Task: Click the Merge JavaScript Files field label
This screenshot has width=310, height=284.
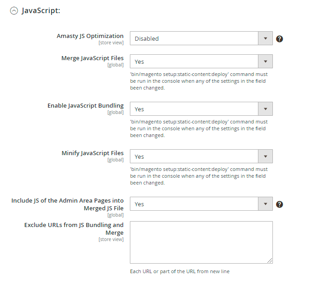Action: 92,58
